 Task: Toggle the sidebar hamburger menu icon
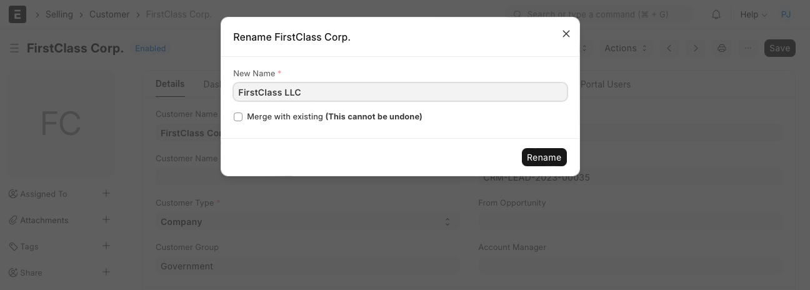pos(14,48)
